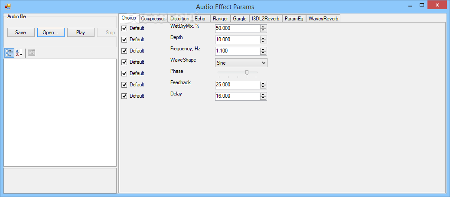Click the Open... button
Image resolution: width=450 pixels, height=197 pixels.
coord(51,33)
